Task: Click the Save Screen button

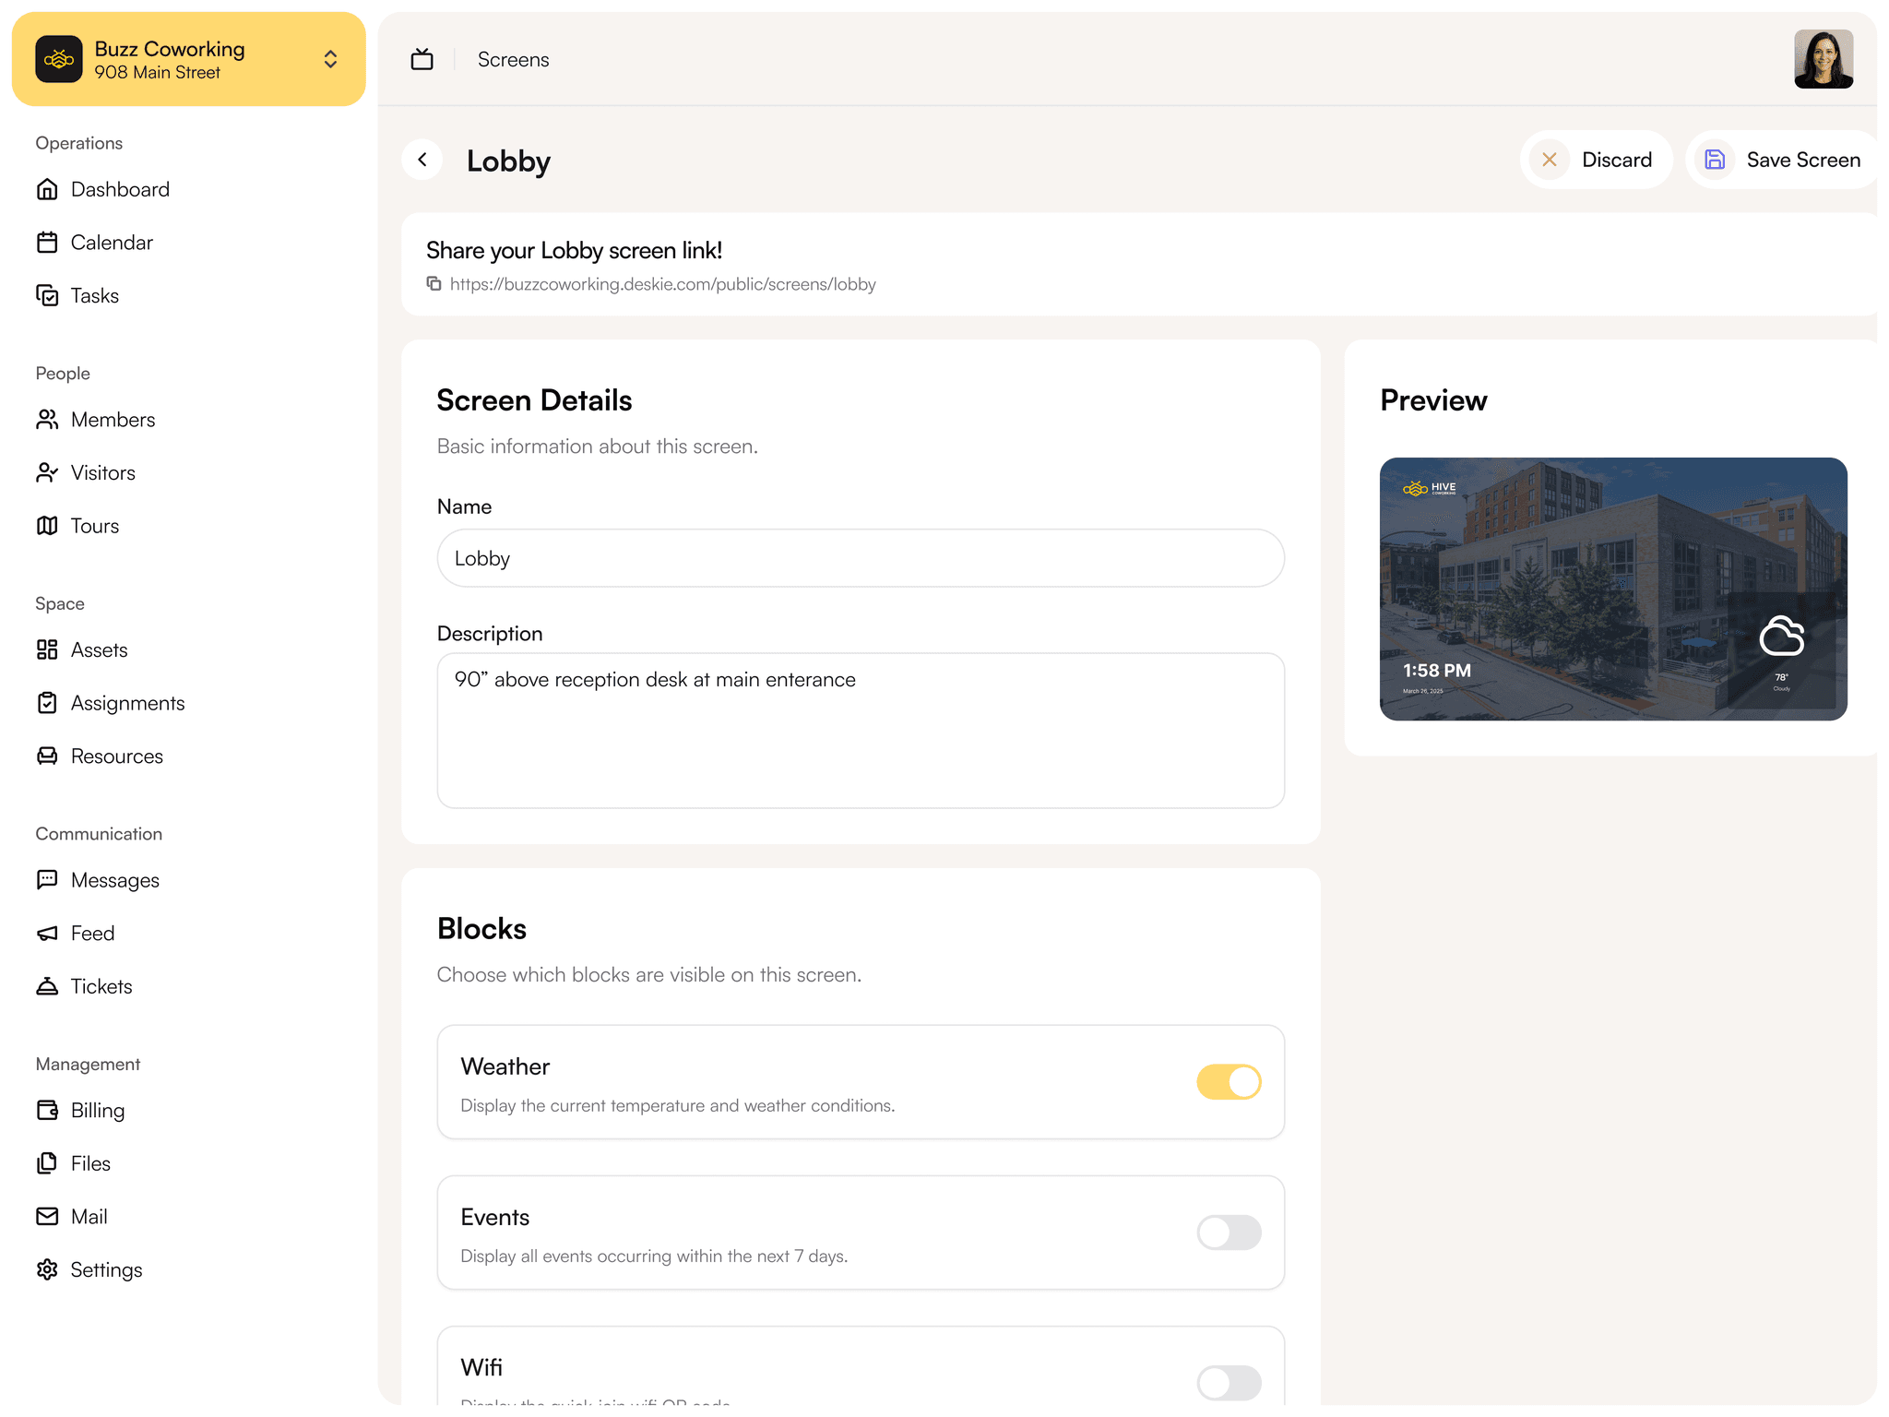Action: (1782, 160)
